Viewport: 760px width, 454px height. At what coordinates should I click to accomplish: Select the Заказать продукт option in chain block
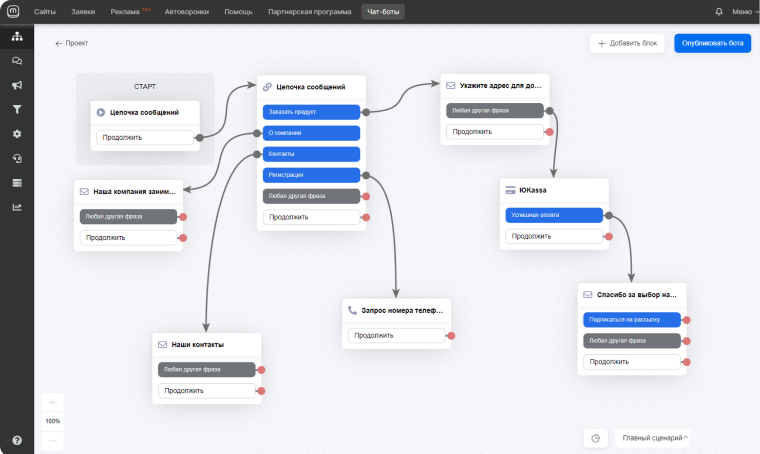point(311,112)
